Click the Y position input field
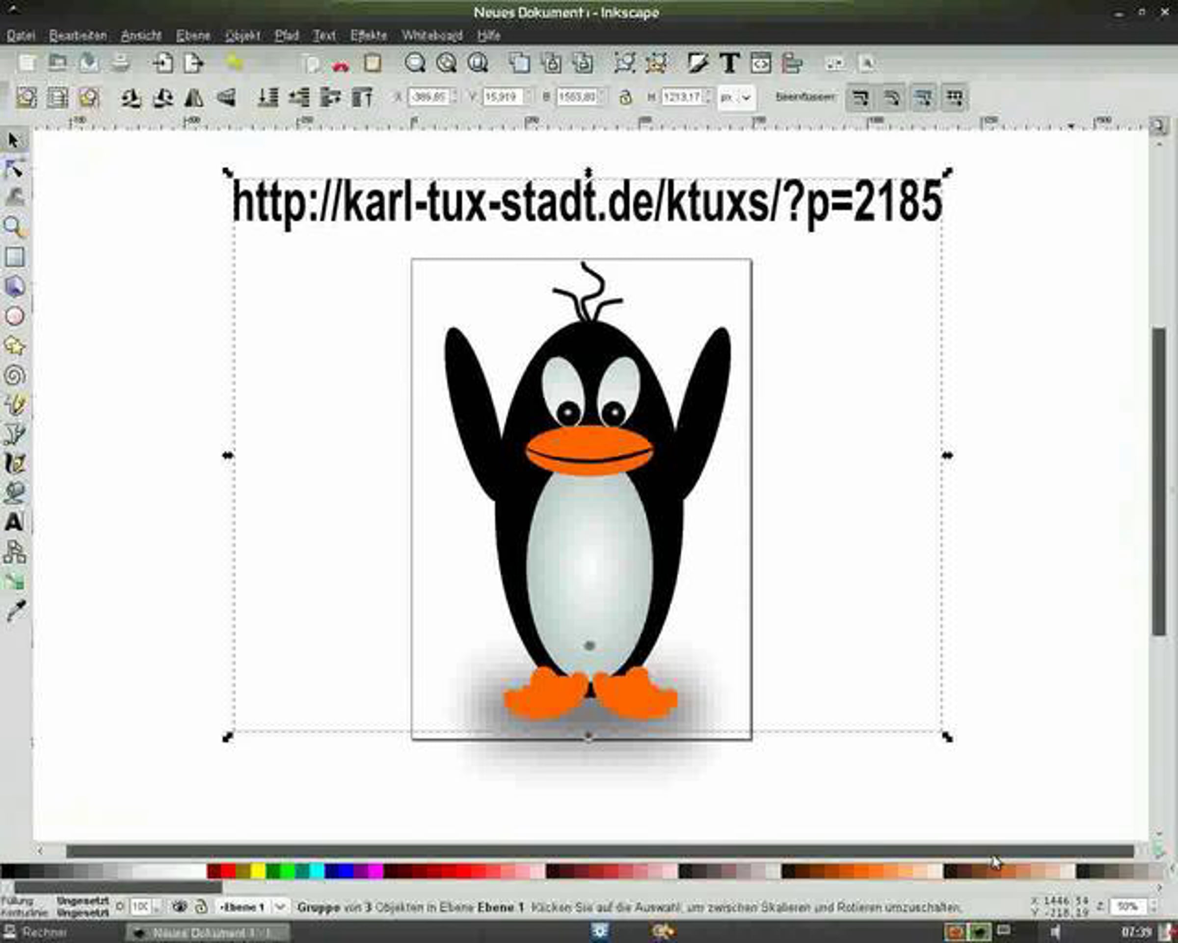The height and width of the screenshot is (943, 1178). pyautogui.click(x=503, y=97)
